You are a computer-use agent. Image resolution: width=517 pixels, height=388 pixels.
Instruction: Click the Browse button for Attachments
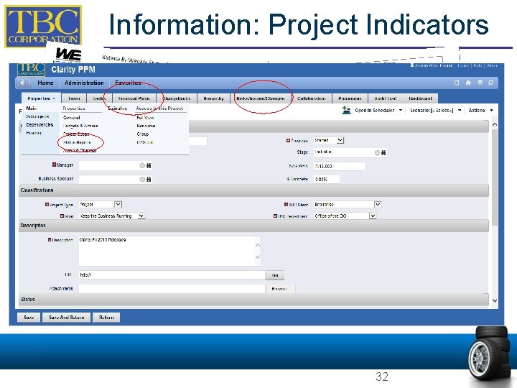[x=279, y=289]
